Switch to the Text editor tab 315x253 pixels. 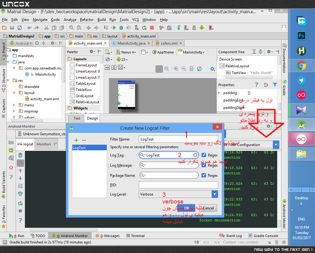pos(77,118)
